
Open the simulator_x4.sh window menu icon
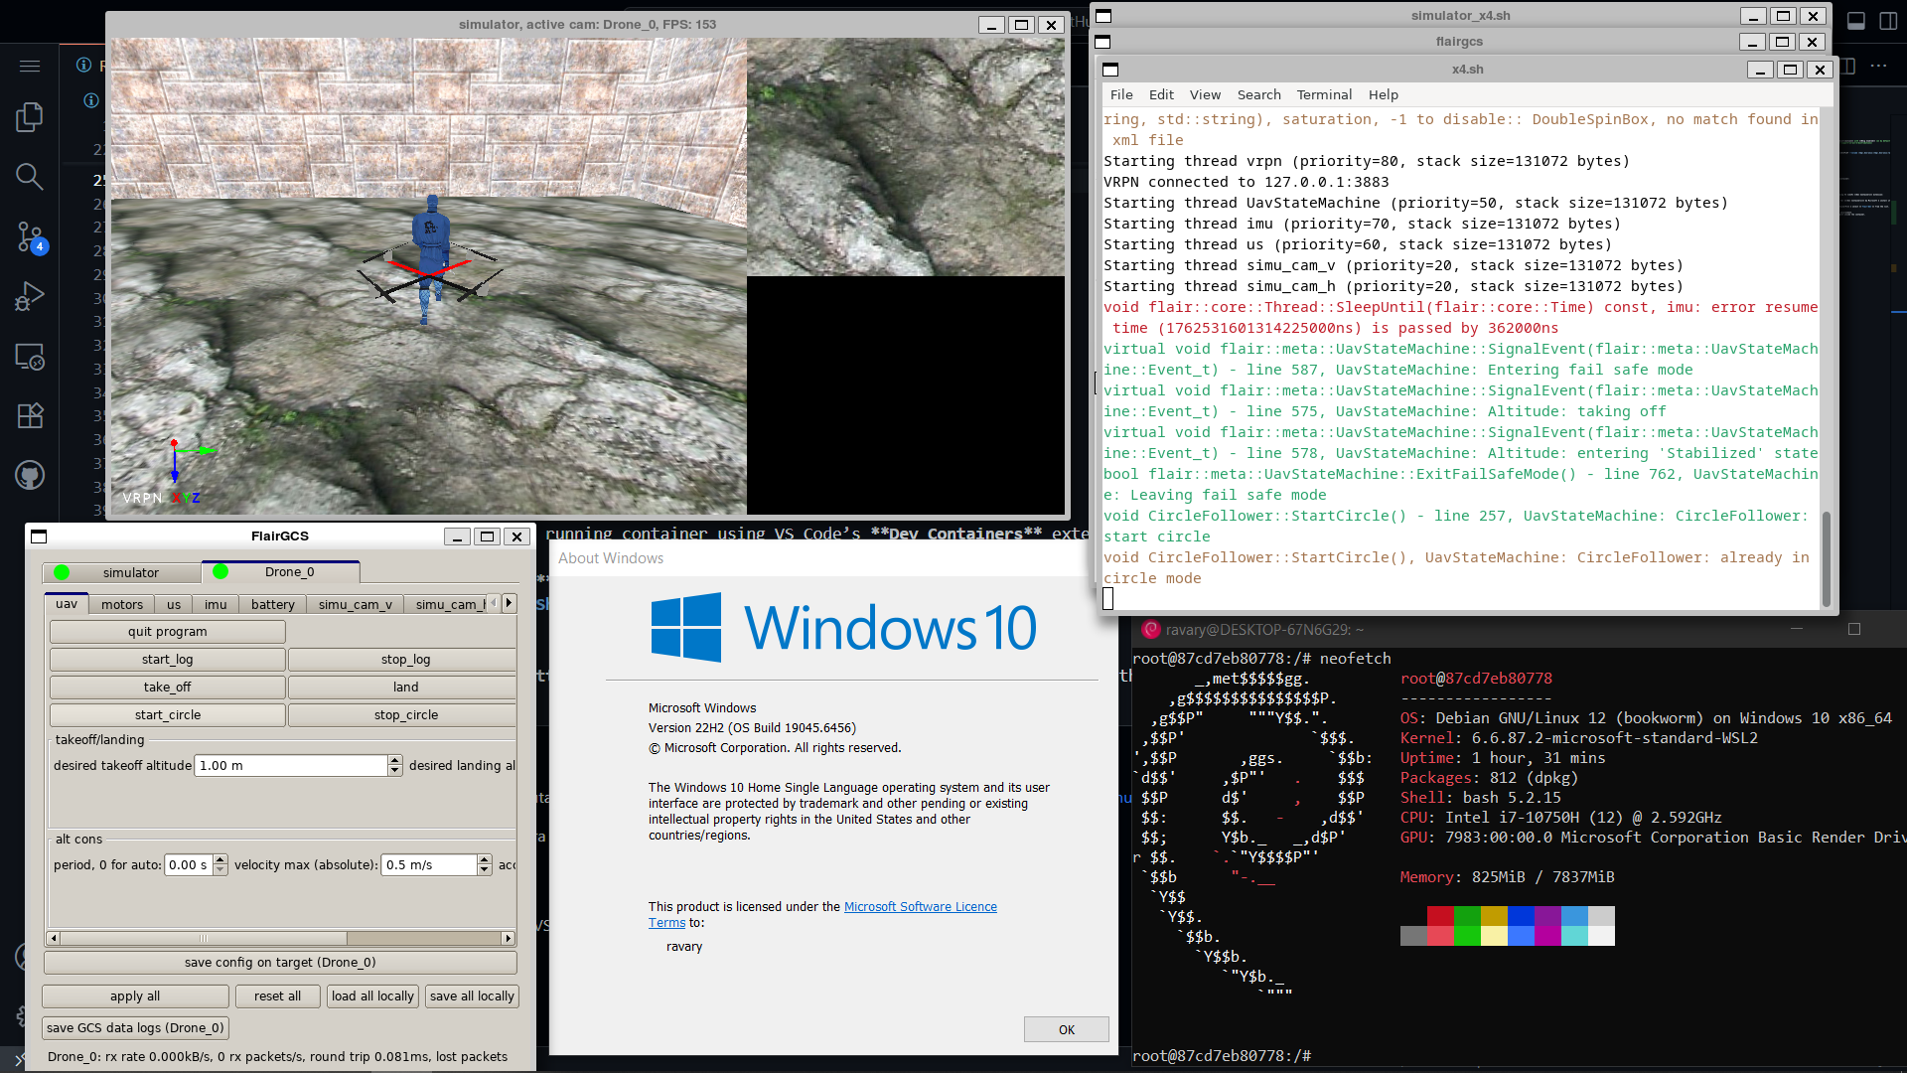coord(1103,16)
